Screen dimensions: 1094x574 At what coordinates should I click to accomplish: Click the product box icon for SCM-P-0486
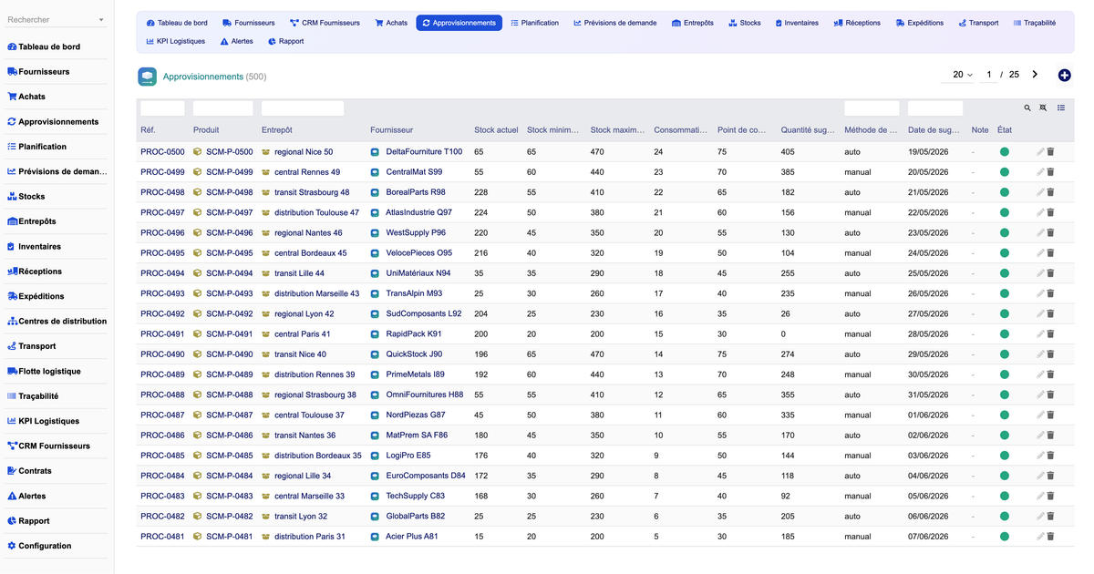[197, 436]
